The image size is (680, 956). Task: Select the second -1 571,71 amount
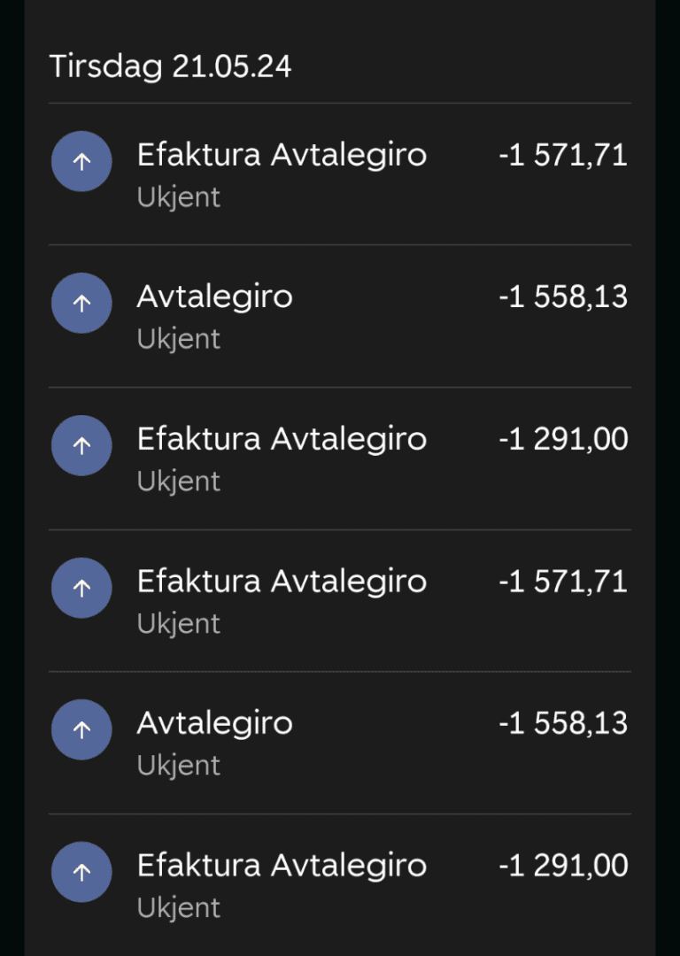pyautogui.click(x=563, y=581)
